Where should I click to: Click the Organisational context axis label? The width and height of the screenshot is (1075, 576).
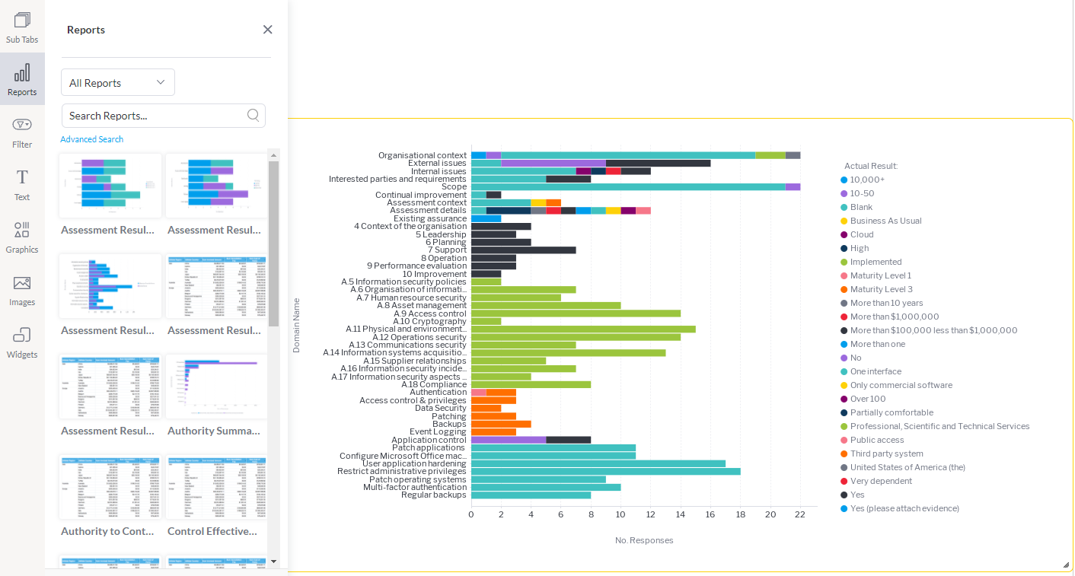(423, 155)
